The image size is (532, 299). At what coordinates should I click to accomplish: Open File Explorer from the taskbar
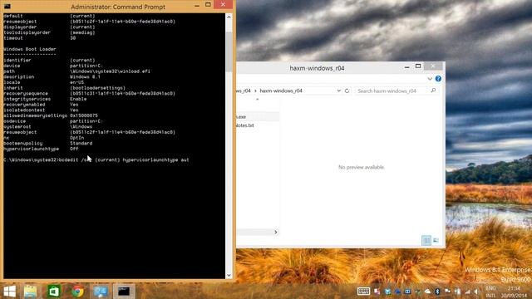click(x=30, y=292)
